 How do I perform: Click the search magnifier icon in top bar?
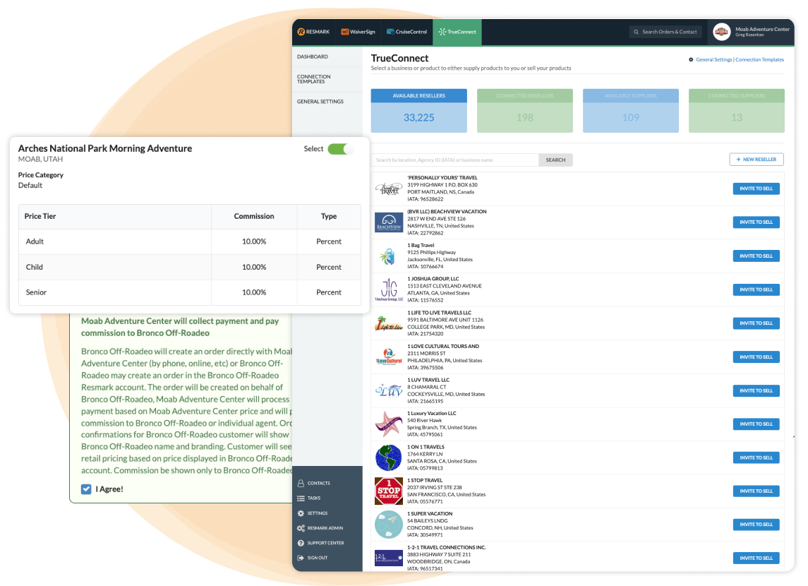click(636, 32)
